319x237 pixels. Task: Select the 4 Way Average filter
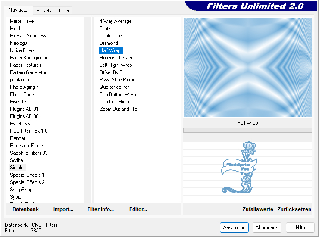tap(116, 21)
